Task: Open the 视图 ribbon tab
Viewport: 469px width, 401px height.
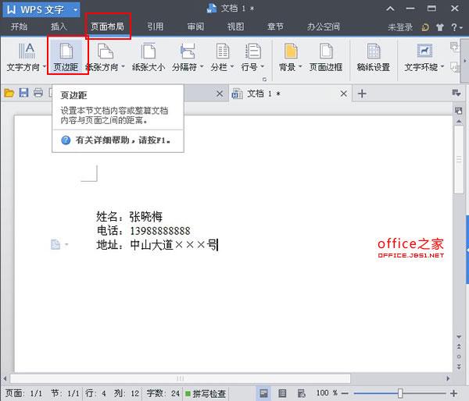Action: pos(236,27)
